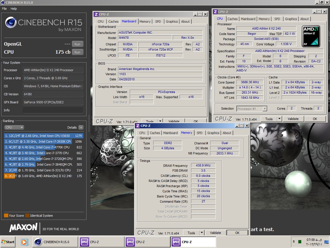Click the CPU tab window's CPU-Z title icon

pyautogui.click(x=215, y=12)
